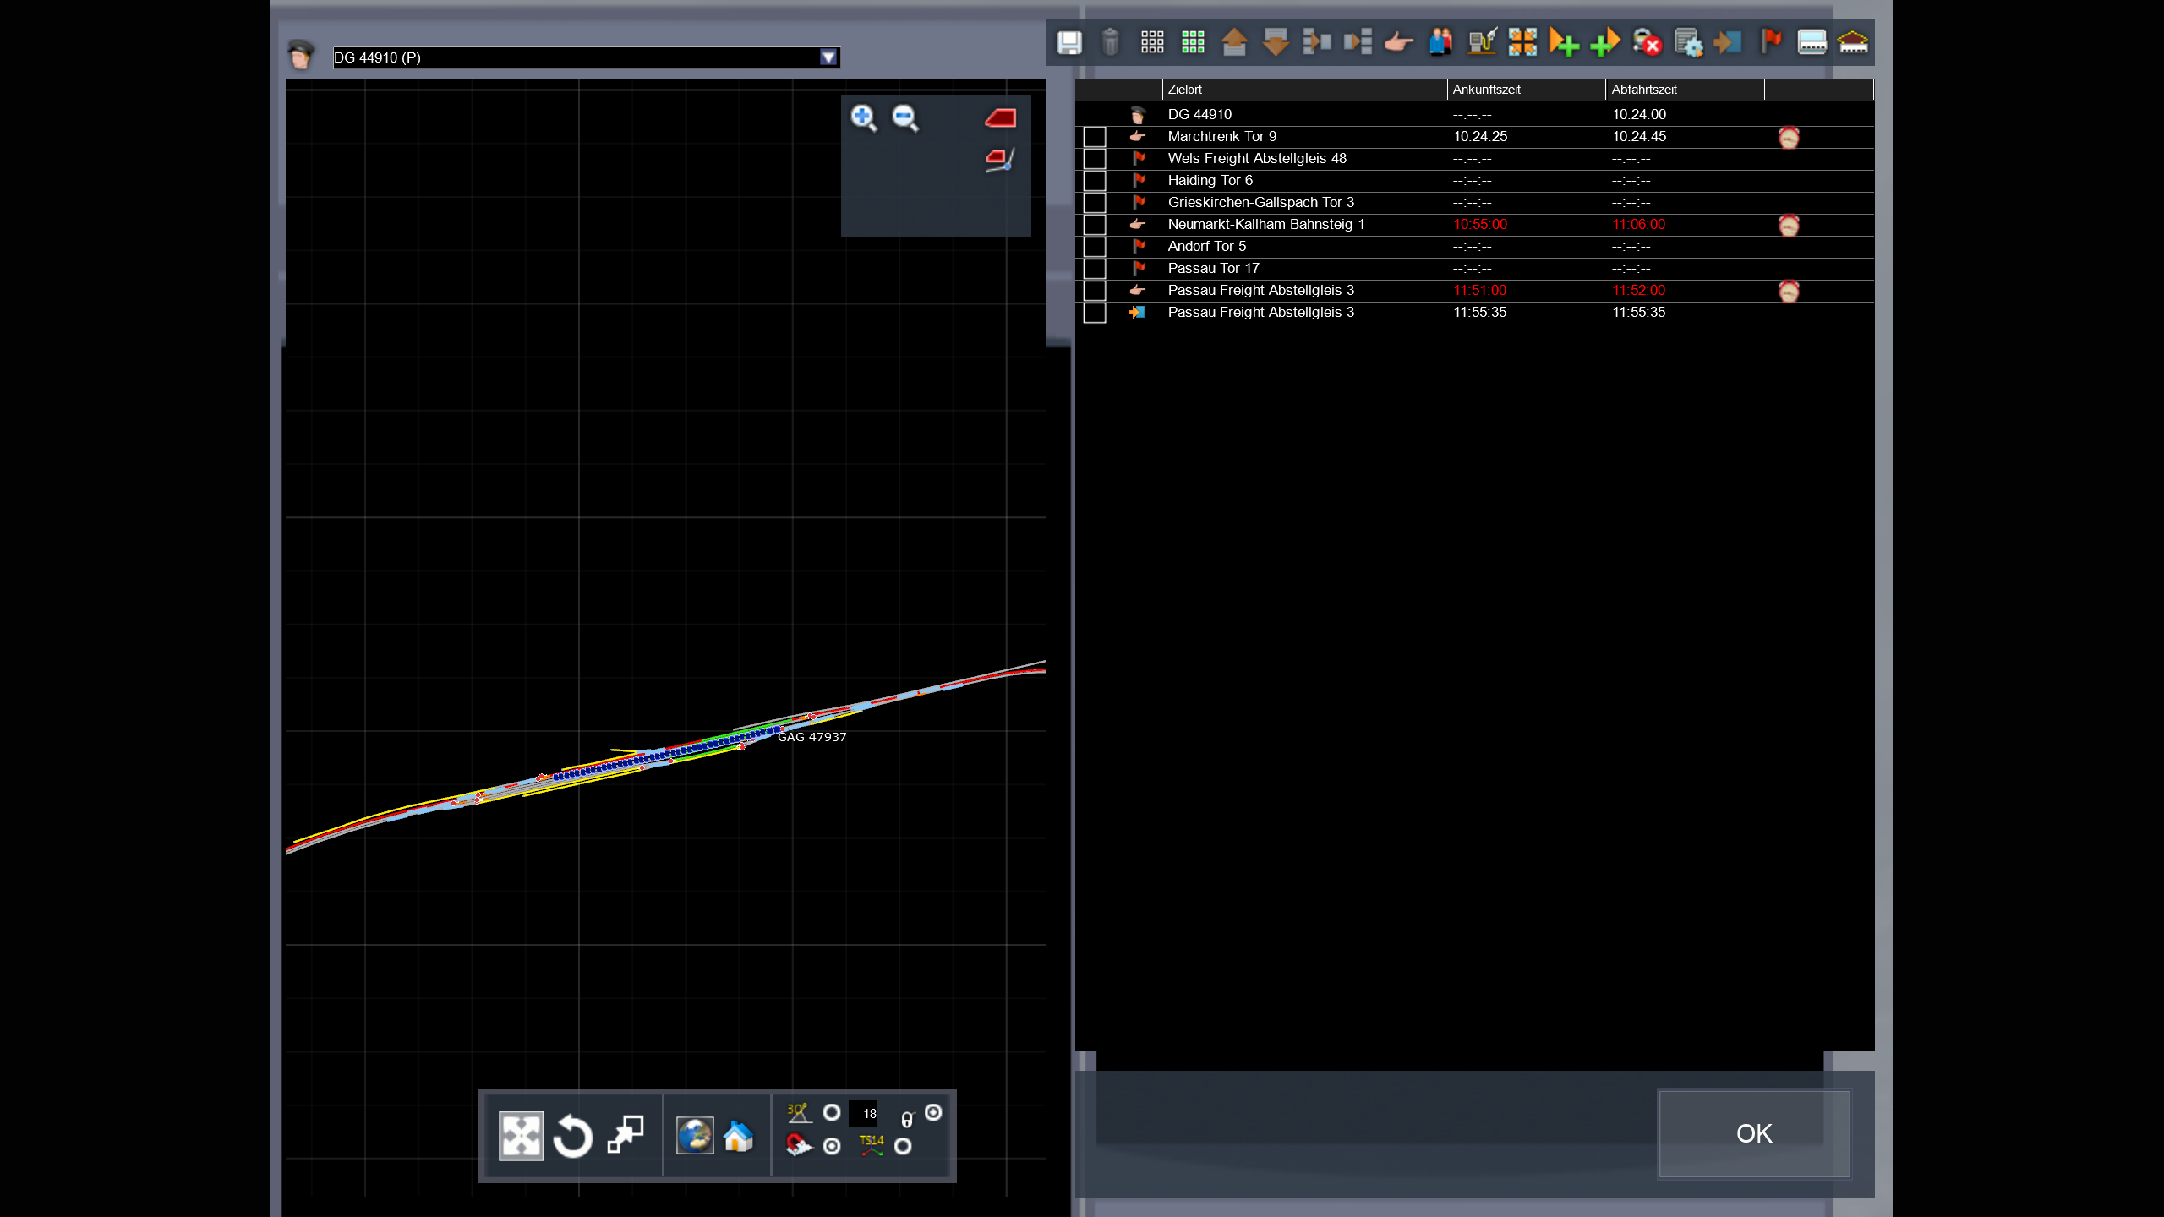Viewport: 2164px width, 1217px height.
Task: Click the trash can delete icon
Action: tap(1111, 42)
